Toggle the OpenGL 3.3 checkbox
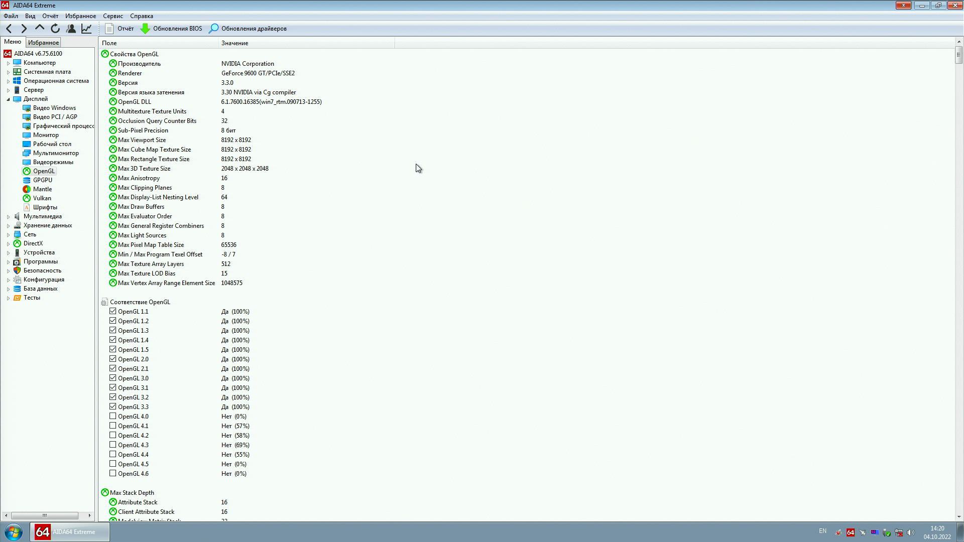Viewport: 964px width, 542px height. coord(113,406)
